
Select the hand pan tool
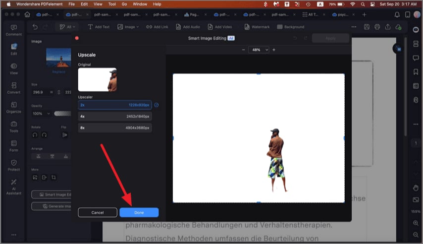click(x=416, y=187)
